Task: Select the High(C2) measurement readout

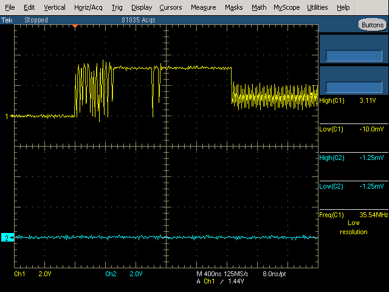Action: click(x=351, y=158)
